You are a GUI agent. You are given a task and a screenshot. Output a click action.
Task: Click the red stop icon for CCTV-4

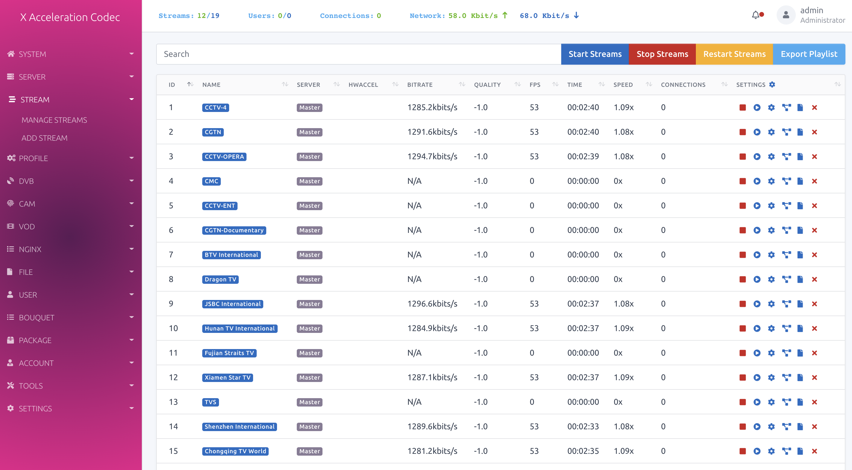(743, 107)
